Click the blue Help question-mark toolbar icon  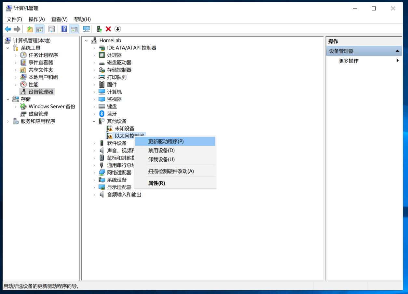64,29
